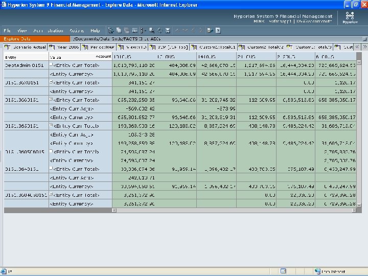Screen dimensions: 368x276
Task: Open the Custom1 TotalC1 point of view
Action: (217, 47)
